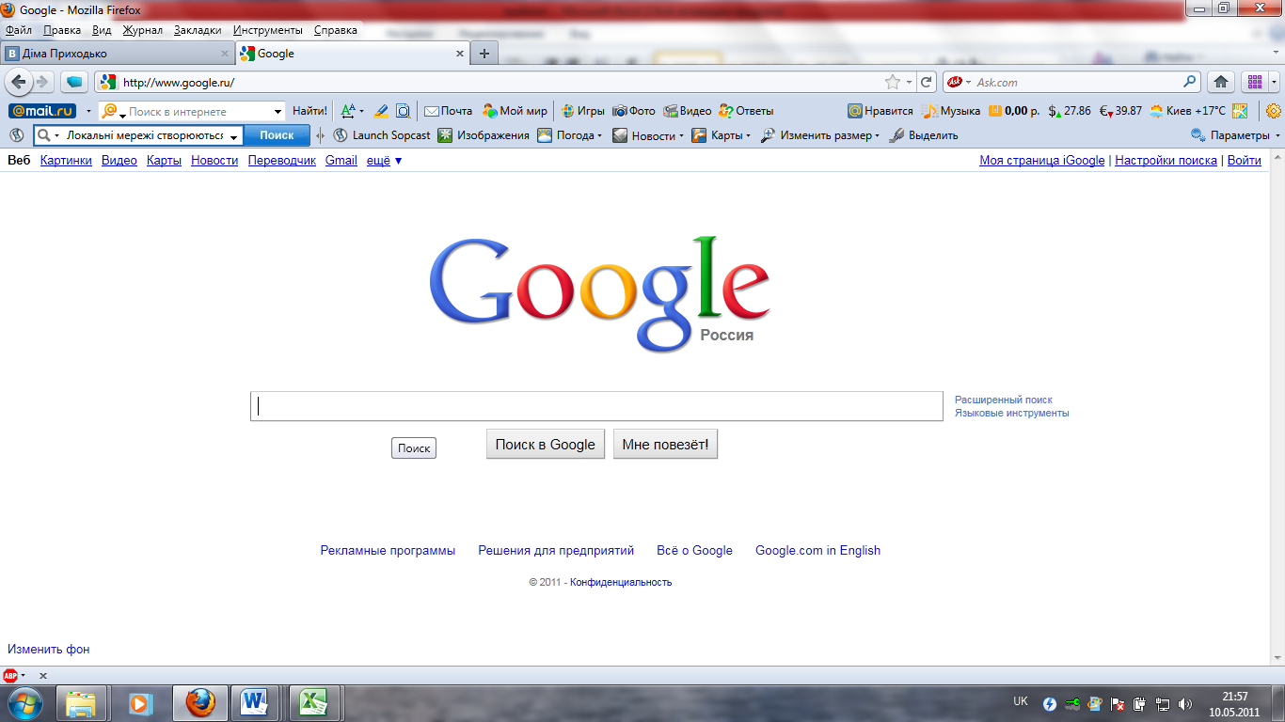This screenshot has height=722, width=1285.
Task: Click the blue chat bubble toolbar icon
Action: coord(76,82)
